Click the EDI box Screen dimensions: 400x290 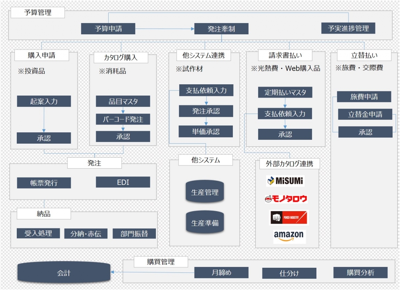pyautogui.click(x=123, y=182)
